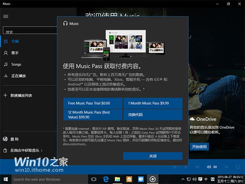This screenshot has height=184, width=245.
Task: Click the taskbar clock 2015-06-27
Action: point(230,180)
